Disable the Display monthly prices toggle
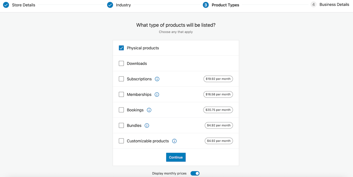 195,173
